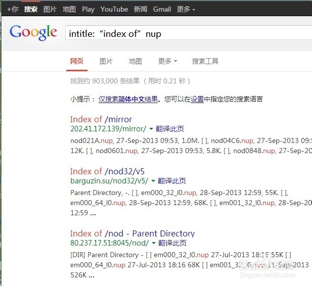Click URL barguzin.su/nod32/v5/
Screen dimensions: 312x286
pyautogui.click(x=109, y=181)
